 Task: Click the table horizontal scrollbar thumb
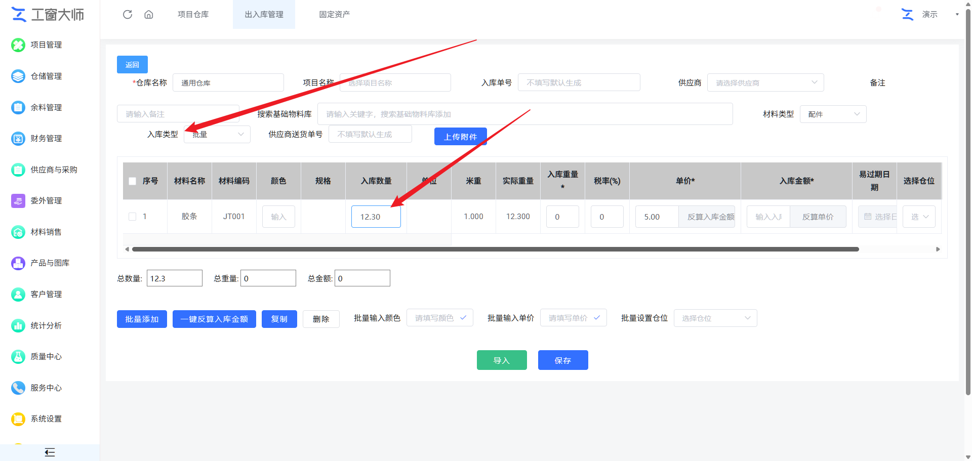495,249
